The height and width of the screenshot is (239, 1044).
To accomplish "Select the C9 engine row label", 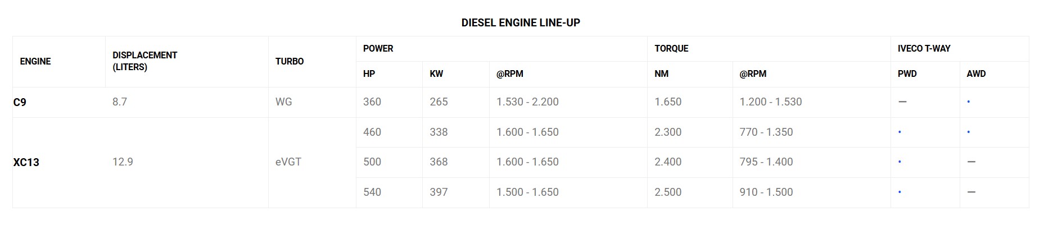I will tap(20, 103).
